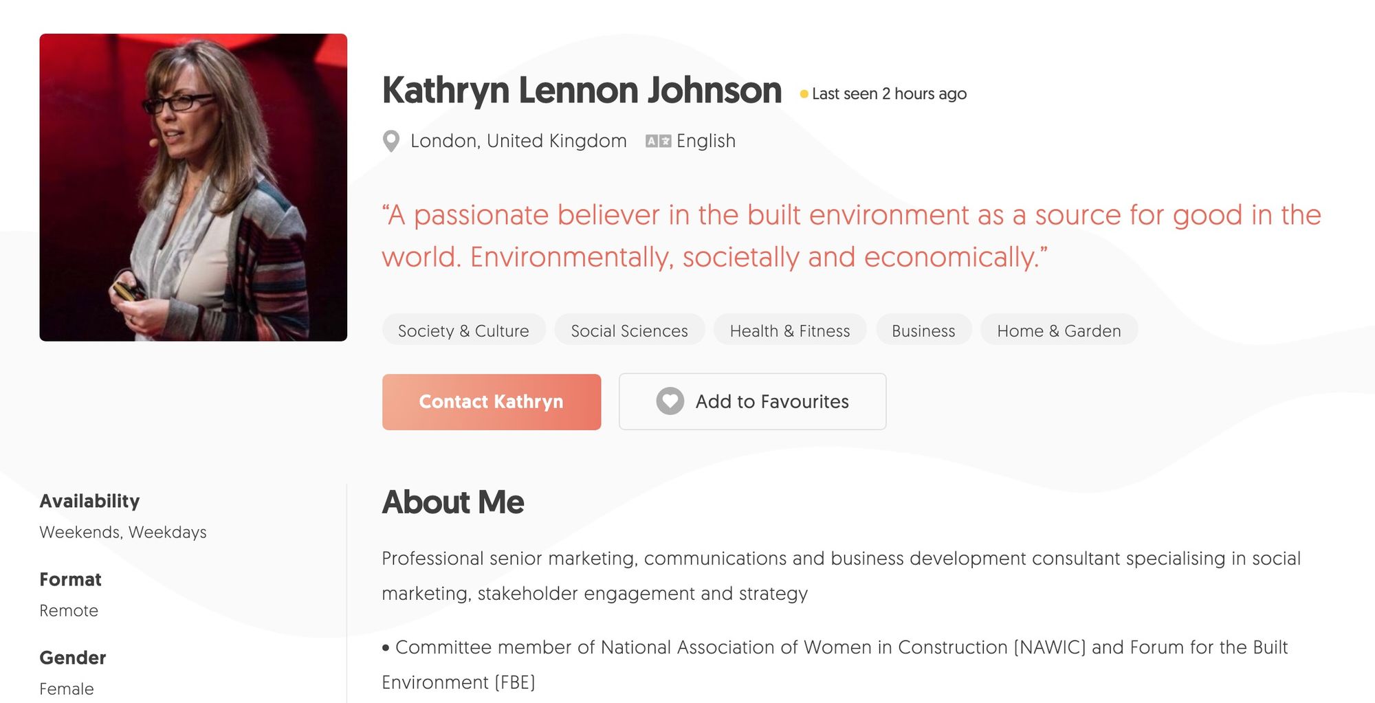Click the English language label

pos(705,140)
